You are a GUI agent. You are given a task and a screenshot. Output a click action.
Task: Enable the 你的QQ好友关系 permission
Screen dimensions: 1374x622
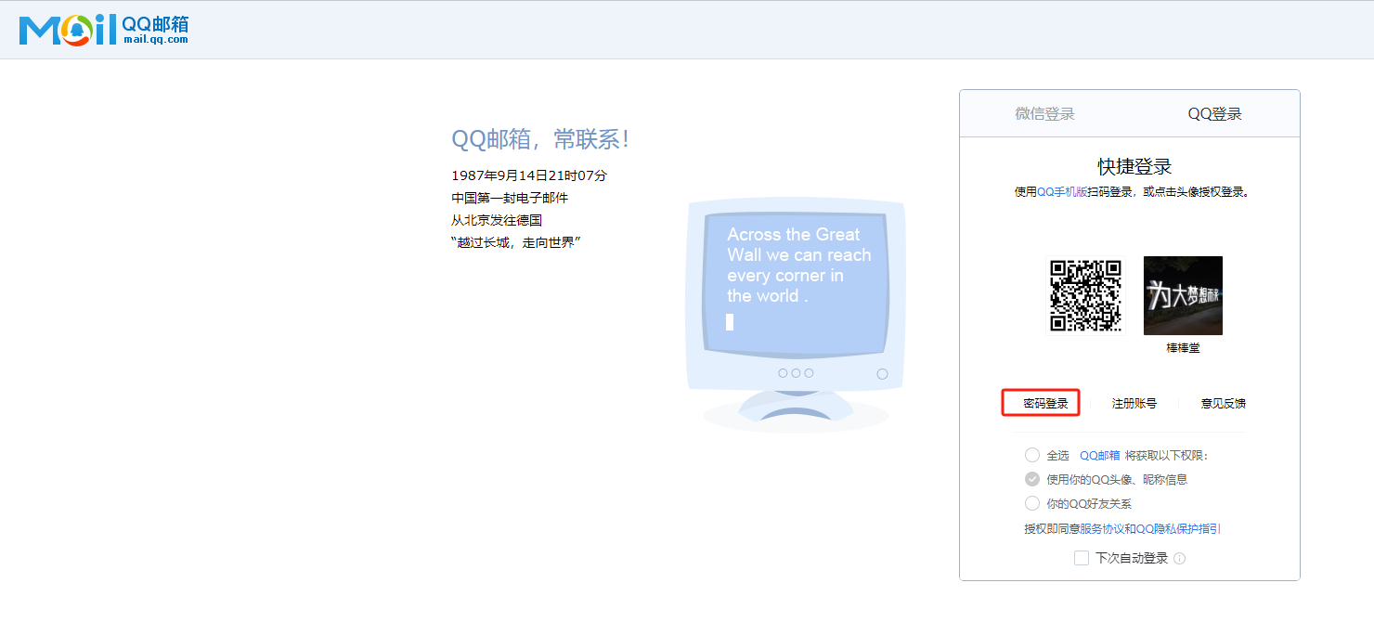tap(1032, 503)
